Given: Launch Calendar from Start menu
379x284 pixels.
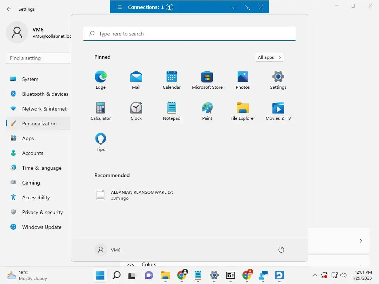Looking at the screenshot, I should [172, 80].
